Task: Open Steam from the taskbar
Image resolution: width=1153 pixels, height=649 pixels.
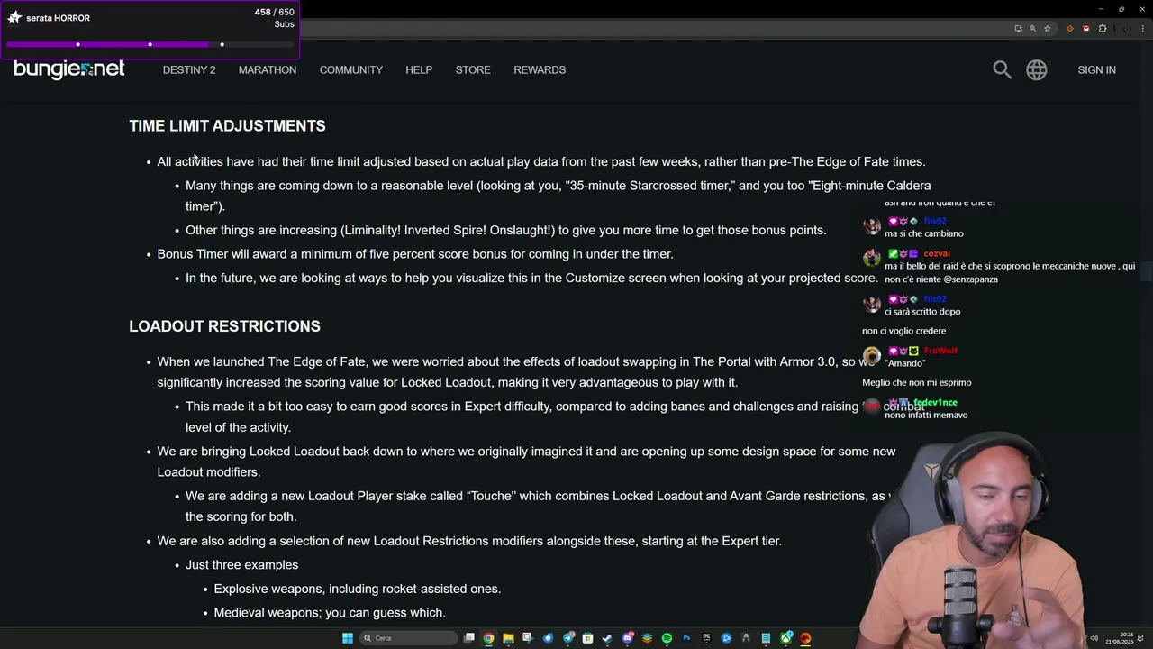Action: click(x=607, y=638)
